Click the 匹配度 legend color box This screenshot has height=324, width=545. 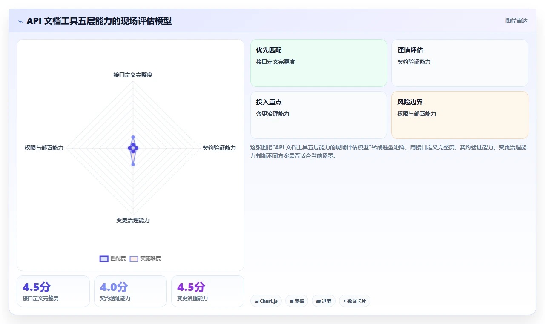point(104,258)
